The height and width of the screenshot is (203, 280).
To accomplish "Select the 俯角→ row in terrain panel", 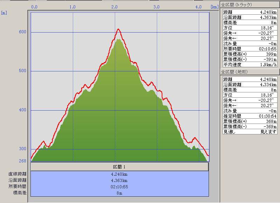I will click(x=250, y=100).
